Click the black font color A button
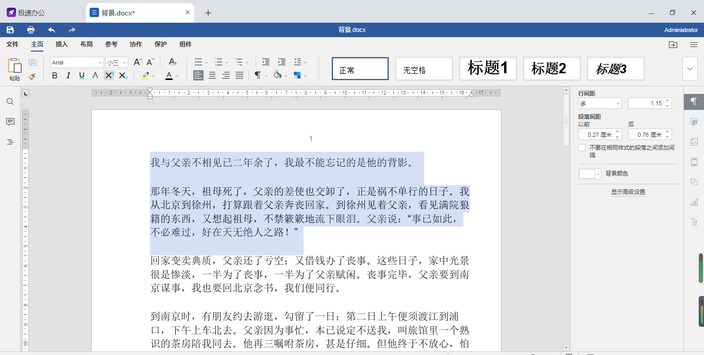This screenshot has width=704, height=355. point(169,75)
